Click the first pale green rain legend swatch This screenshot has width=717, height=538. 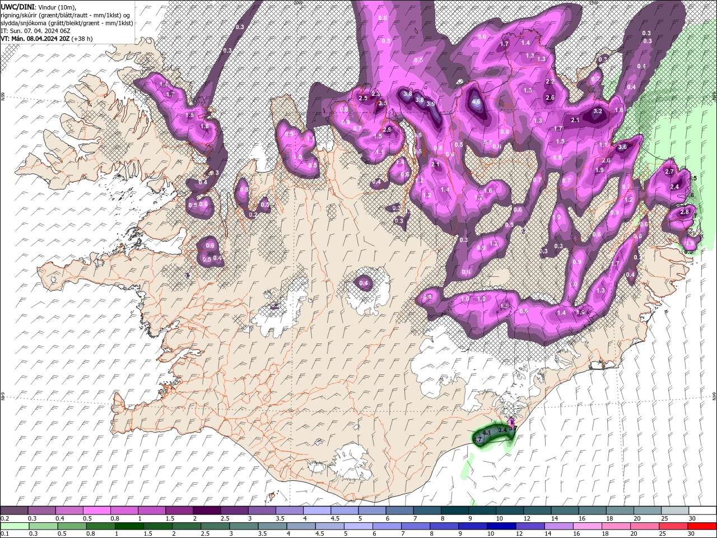point(14,526)
